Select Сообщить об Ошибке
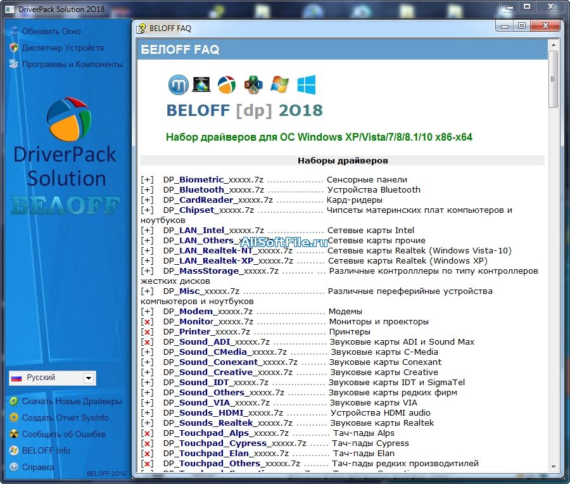Viewport: 570px width, 484px height. click(63, 434)
